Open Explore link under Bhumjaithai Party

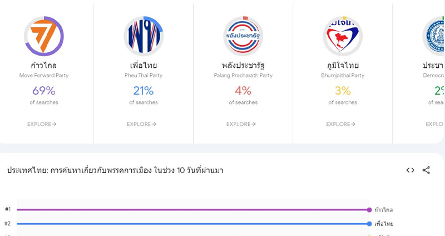(340, 124)
